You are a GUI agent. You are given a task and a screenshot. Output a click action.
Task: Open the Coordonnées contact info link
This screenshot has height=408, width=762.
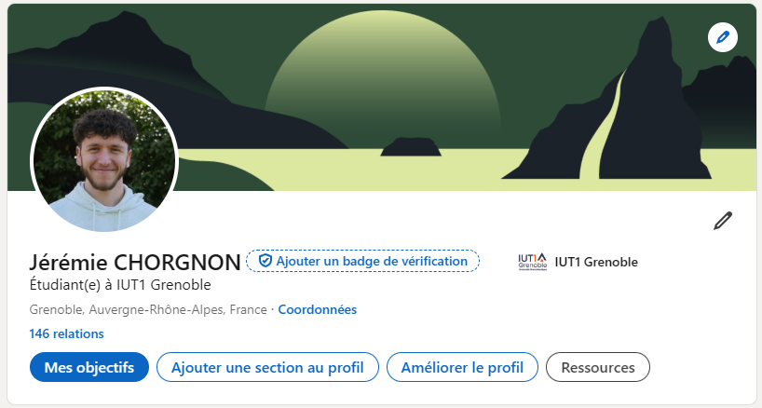point(318,309)
